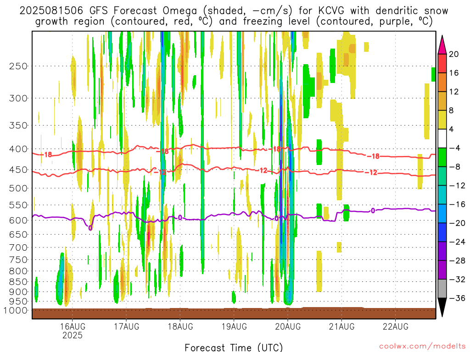Select the colorbar value 4 label
The width and height of the screenshot is (470, 352).
(x=451, y=129)
